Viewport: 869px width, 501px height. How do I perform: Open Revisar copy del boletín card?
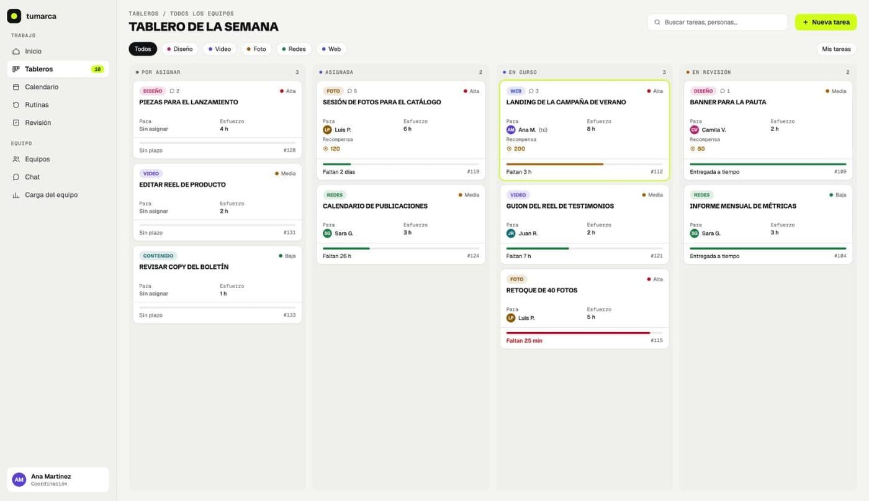[217, 284]
